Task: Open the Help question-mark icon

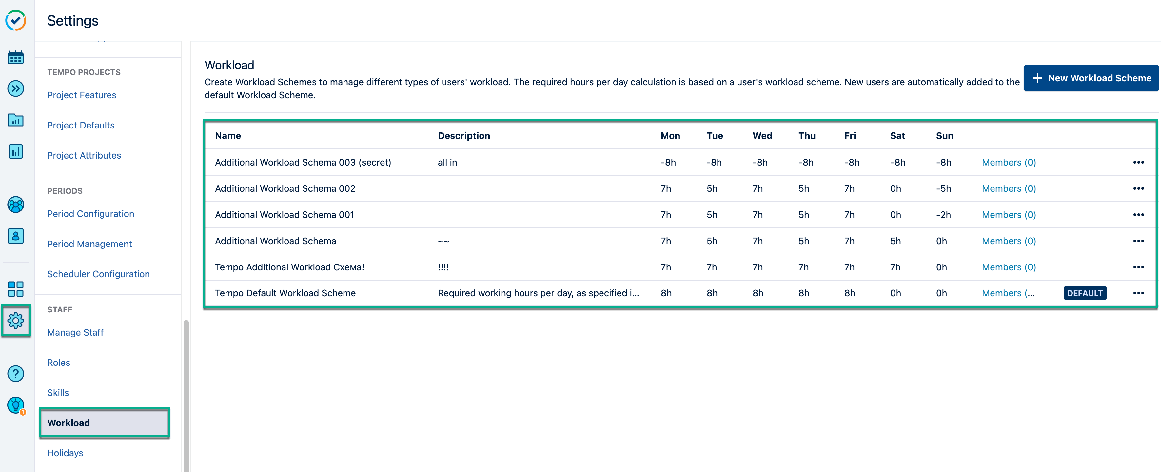Action: pos(16,373)
